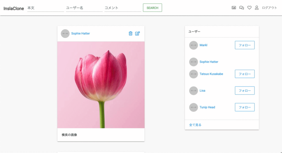Click the SEARCH button
282x153 pixels.
click(x=152, y=8)
